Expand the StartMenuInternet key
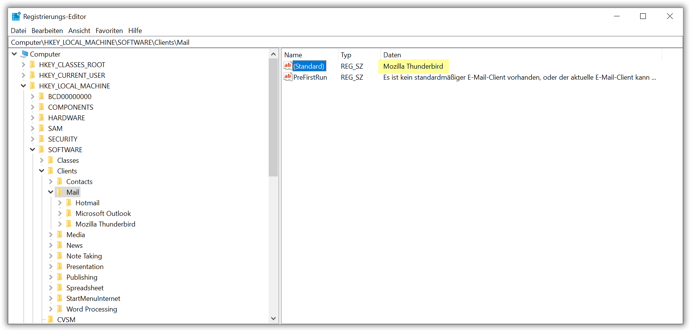Image resolution: width=691 pixels, height=332 pixels. tap(51, 298)
